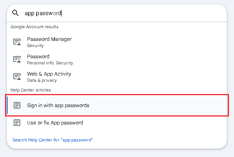Click the icon beside the Password result
Viewport: 234px width, 157px height.
coord(17,59)
